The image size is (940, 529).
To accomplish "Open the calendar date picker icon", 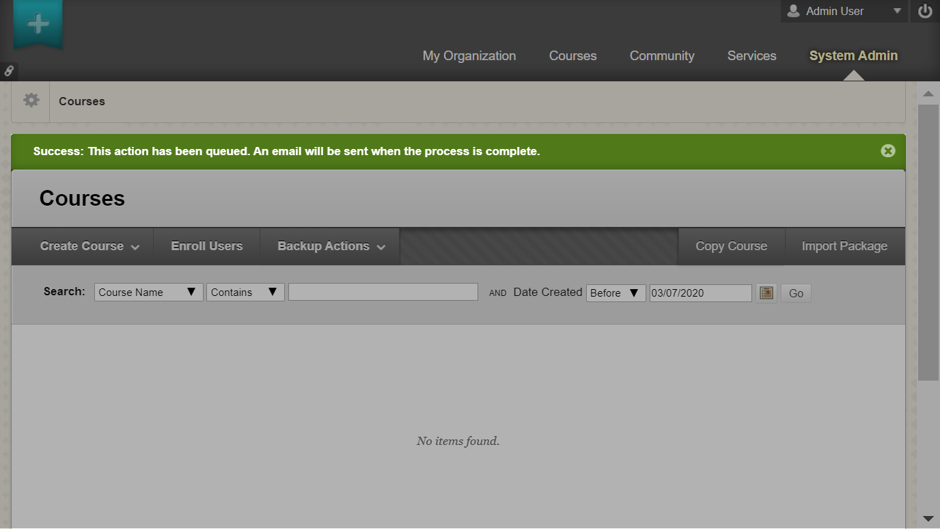I will pyautogui.click(x=766, y=293).
